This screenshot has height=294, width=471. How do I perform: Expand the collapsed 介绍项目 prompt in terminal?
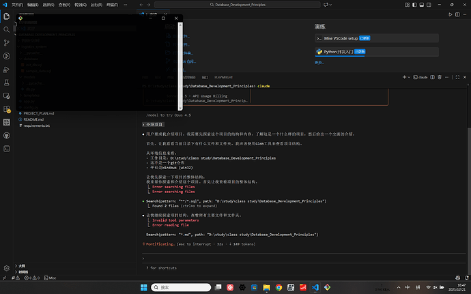[x=153, y=124]
